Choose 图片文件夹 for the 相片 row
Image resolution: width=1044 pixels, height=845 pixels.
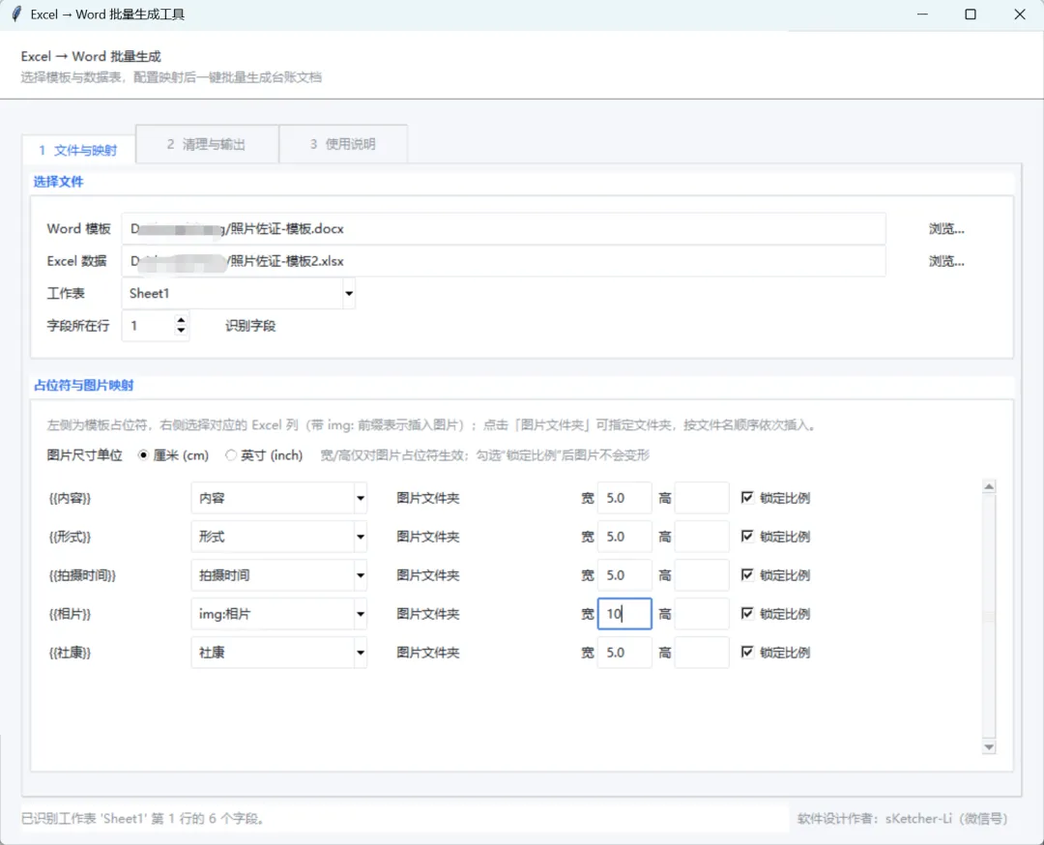(x=428, y=614)
